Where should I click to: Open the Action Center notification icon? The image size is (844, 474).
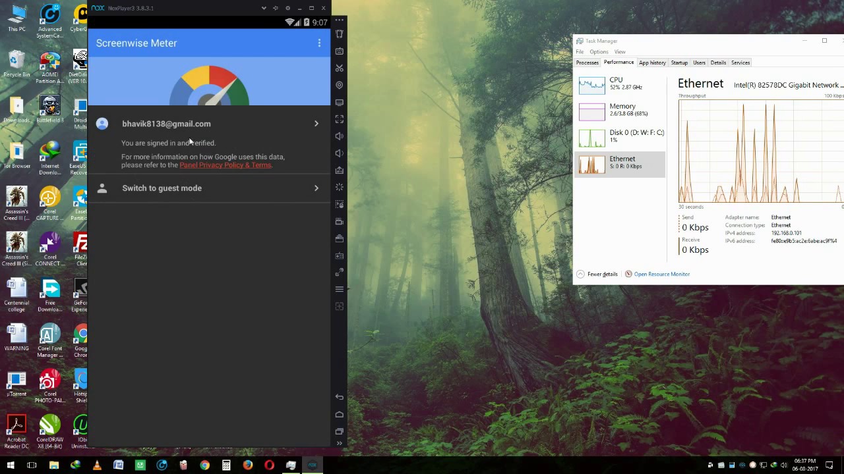pos(829,465)
